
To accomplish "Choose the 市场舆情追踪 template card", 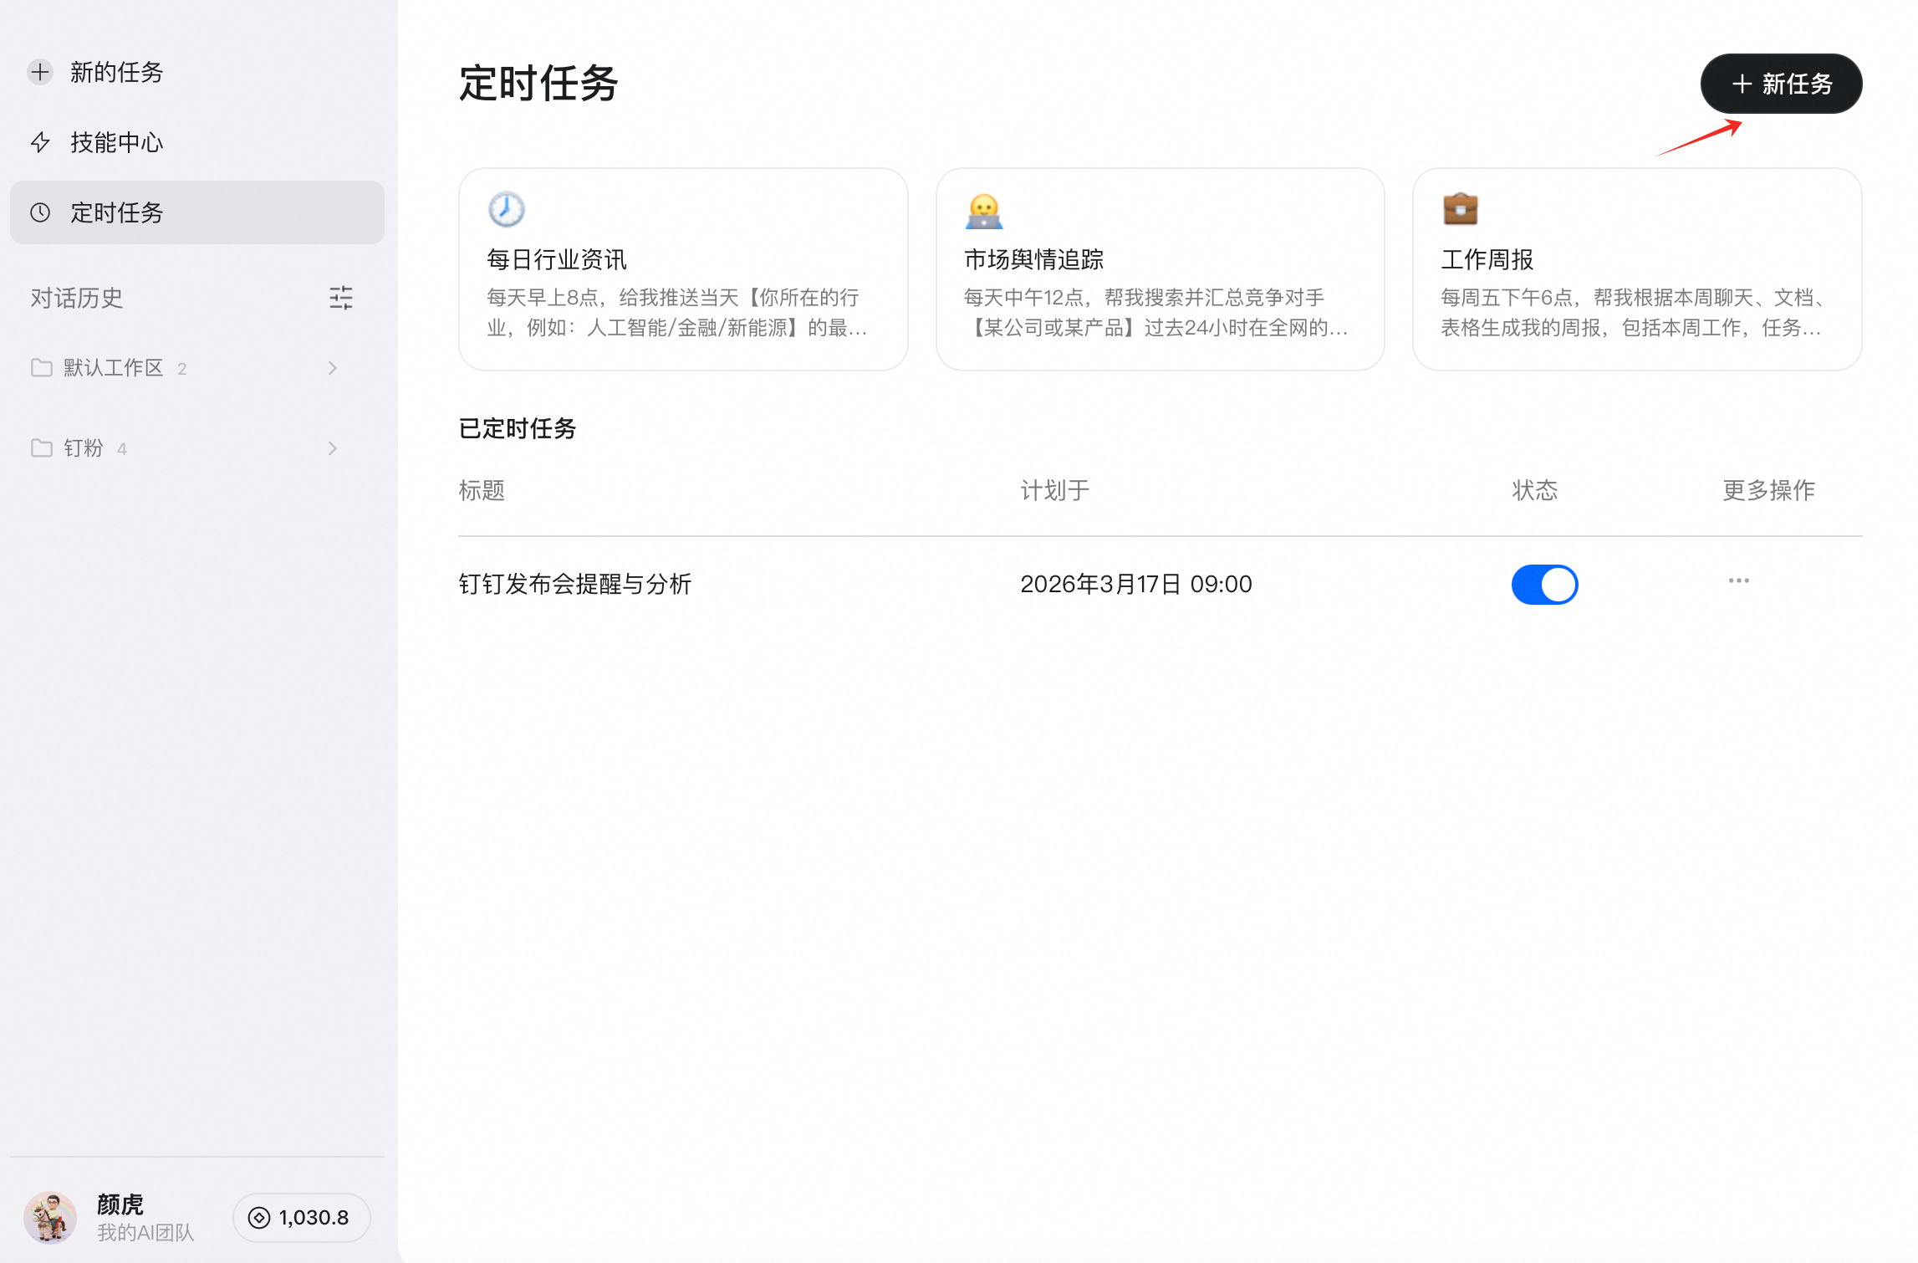I will pos(1160,269).
